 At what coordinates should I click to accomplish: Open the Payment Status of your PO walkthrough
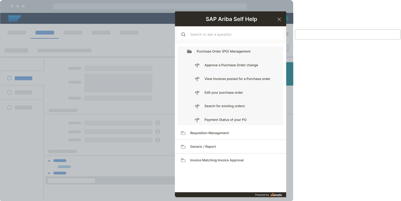coord(225,120)
